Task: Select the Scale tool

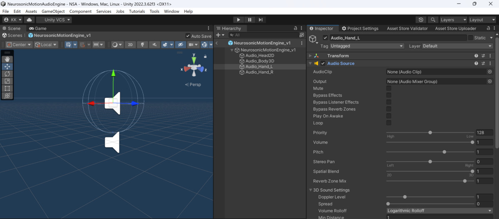Action: [x=7, y=81]
